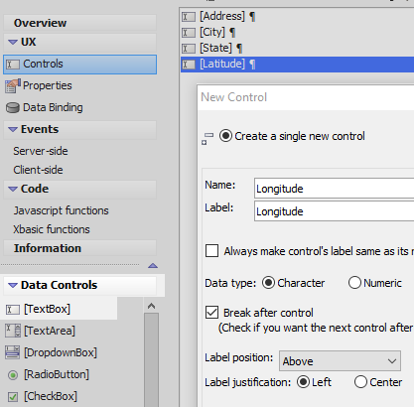Open the Label position dropdown

[x=340, y=361]
